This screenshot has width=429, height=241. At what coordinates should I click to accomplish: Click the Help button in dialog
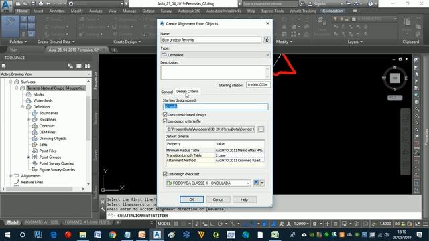point(244,199)
